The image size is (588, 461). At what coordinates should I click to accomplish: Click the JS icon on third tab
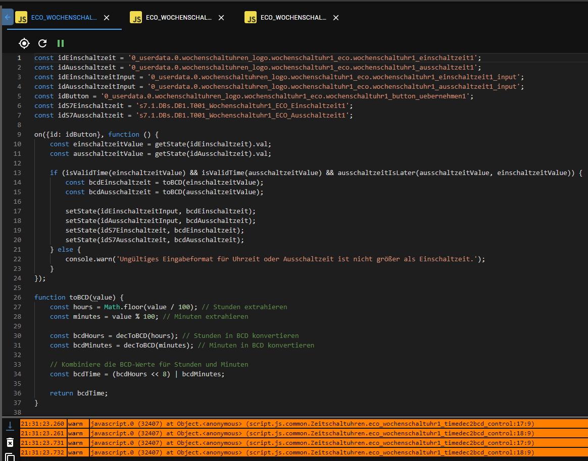pos(251,17)
